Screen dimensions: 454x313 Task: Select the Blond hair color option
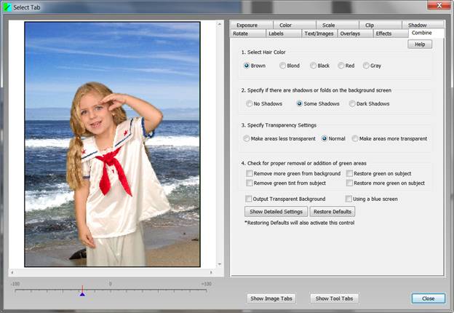pos(283,66)
